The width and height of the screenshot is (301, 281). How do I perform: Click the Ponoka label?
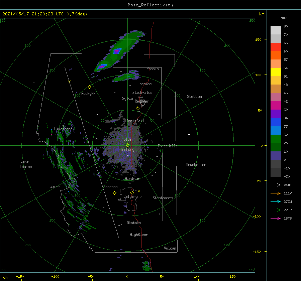coord(153,69)
